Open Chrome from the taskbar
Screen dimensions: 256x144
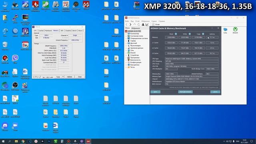pyautogui.click(x=23, y=141)
